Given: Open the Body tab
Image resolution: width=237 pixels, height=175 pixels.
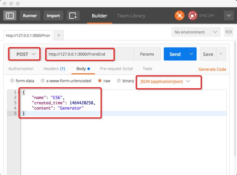Looking at the screenshot, I should pyautogui.click(x=83, y=69).
